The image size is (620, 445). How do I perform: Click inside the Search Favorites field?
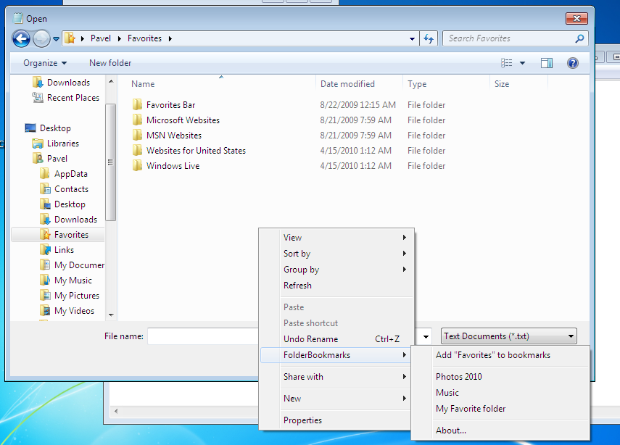pyautogui.click(x=508, y=39)
